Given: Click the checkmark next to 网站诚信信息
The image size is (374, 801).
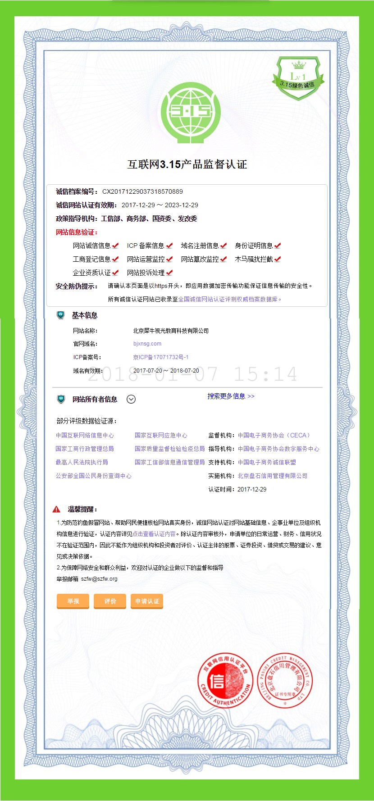Looking at the screenshot, I should (115, 246).
